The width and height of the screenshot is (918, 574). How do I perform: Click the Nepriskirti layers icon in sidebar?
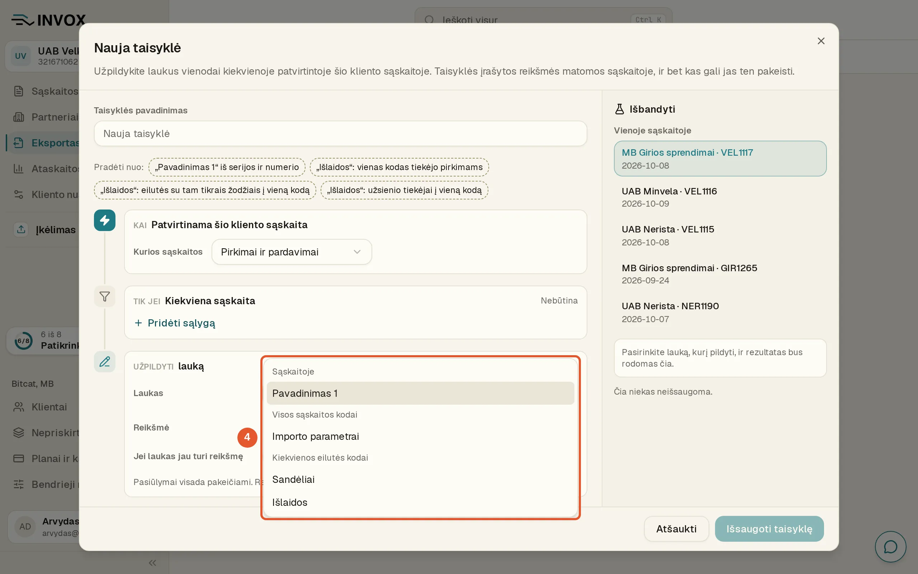click(x=19, y=433)
